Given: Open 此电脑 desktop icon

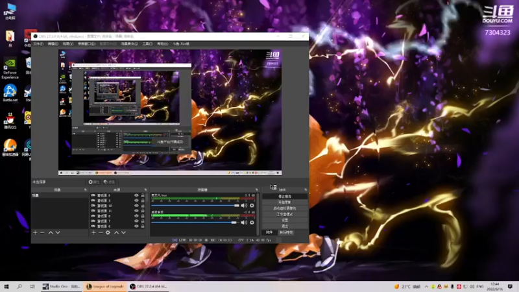Looking at the screenshot, I should (10, 12).
